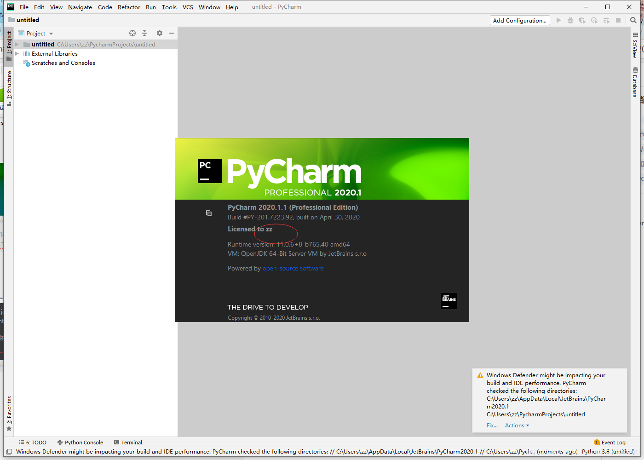
Task: Click the Python 3.8 interpreter status widget
Action: click(x=608, y=452)
